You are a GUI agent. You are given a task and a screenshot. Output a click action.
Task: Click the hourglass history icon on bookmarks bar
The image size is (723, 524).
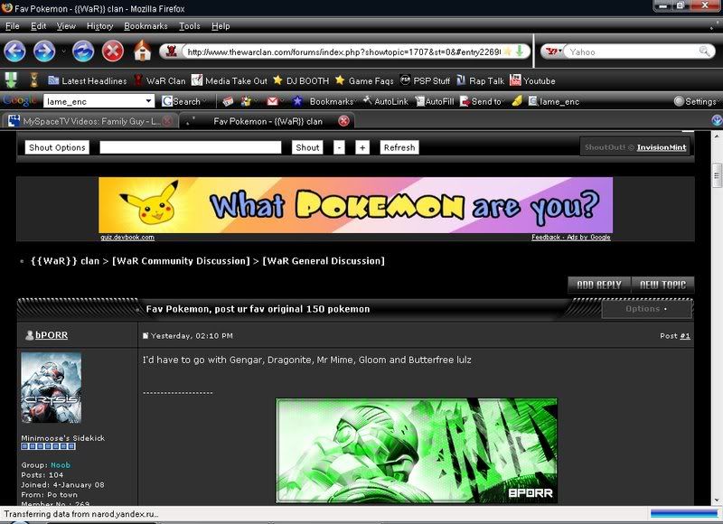pos(33,80)
